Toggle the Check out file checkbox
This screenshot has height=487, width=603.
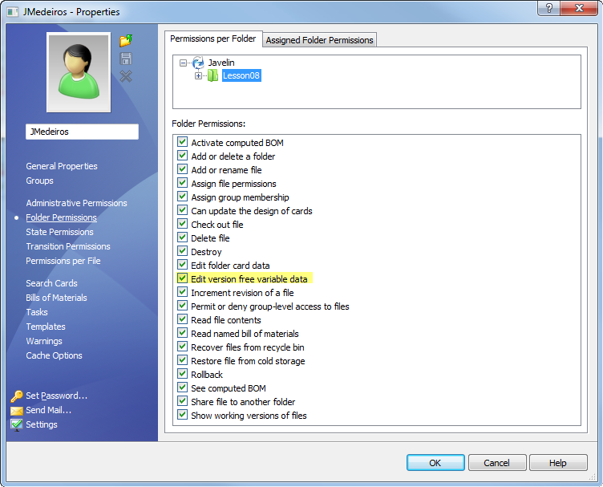(182, 224)
